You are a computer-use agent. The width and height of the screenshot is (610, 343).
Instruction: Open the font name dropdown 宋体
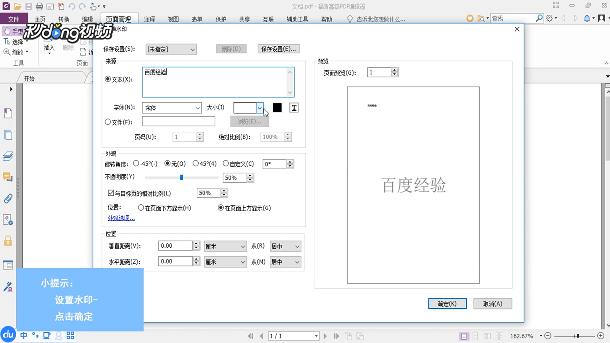click(172, 108)
